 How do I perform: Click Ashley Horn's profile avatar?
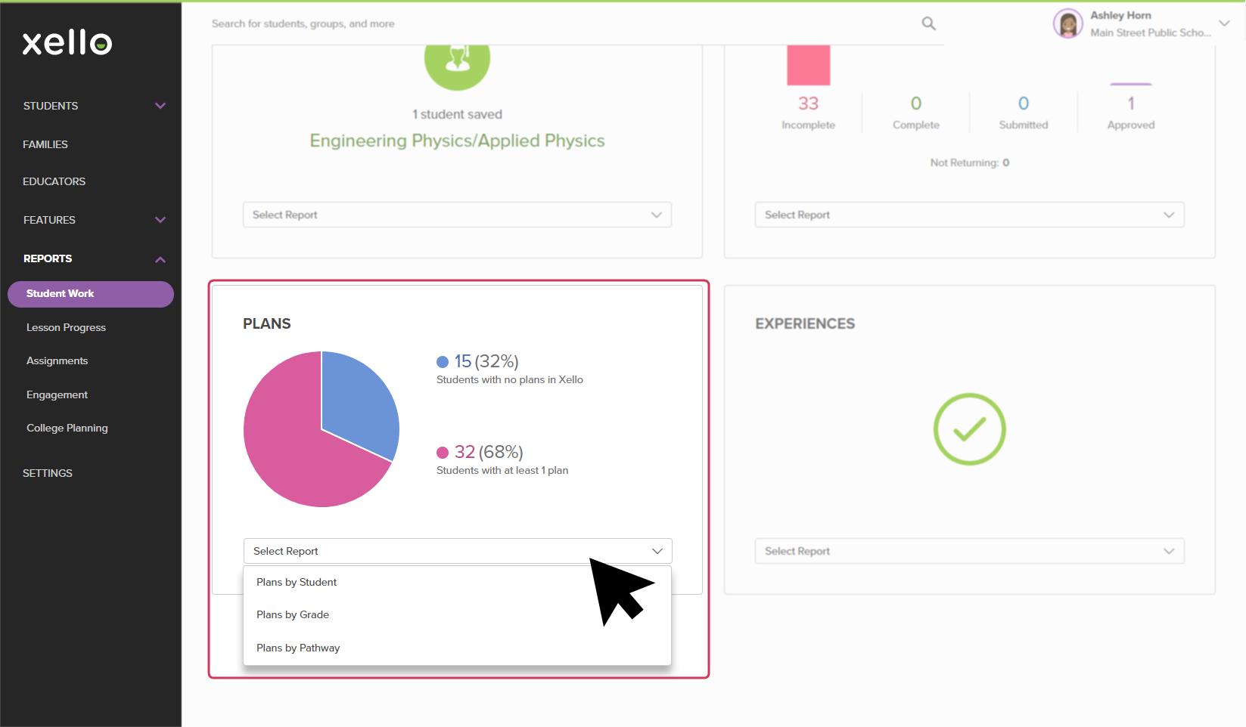click(x=1067, y=23)
